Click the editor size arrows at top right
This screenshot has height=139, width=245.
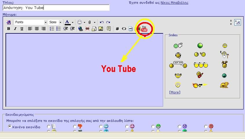(x=231, y=22)
